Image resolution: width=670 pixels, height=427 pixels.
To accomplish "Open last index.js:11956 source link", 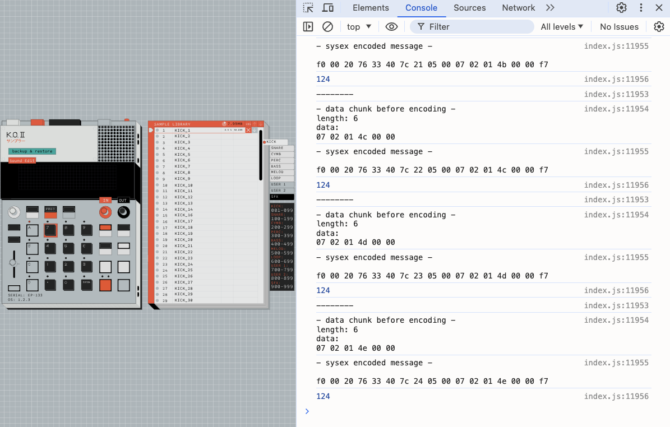I will [616, 396].
